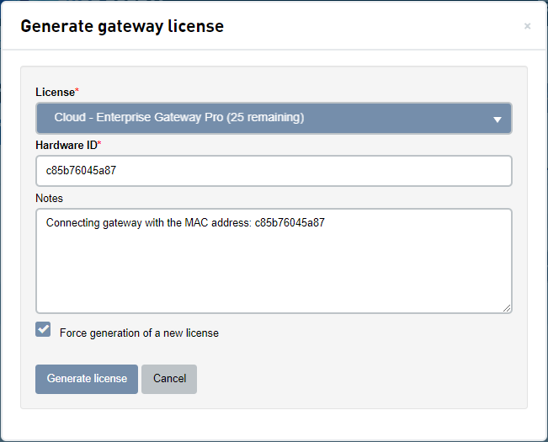The width and height of the screenshot is (548, 442).
Task: Click the c85b76045a87 value in Hardware ID
Action: coord(81,171)
